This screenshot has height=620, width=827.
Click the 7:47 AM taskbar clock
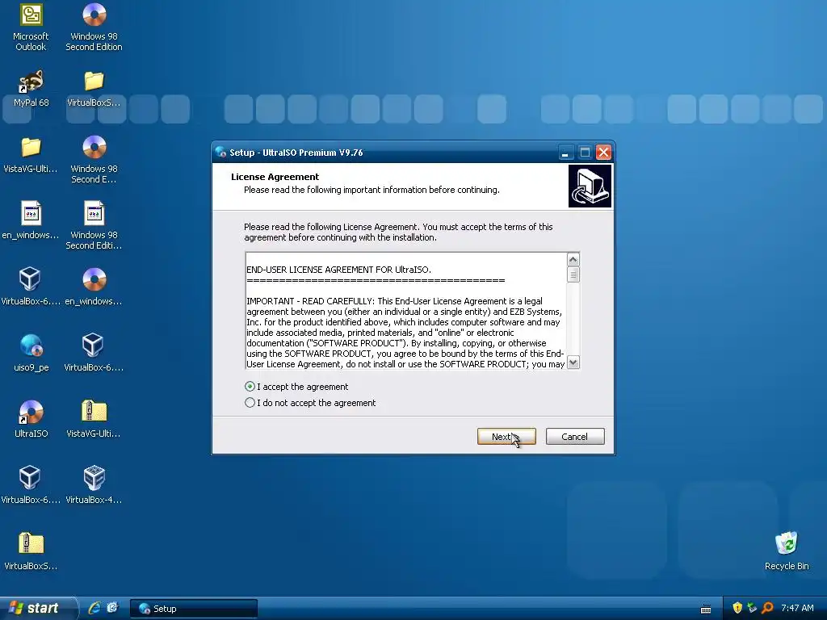tap(797, 608)
